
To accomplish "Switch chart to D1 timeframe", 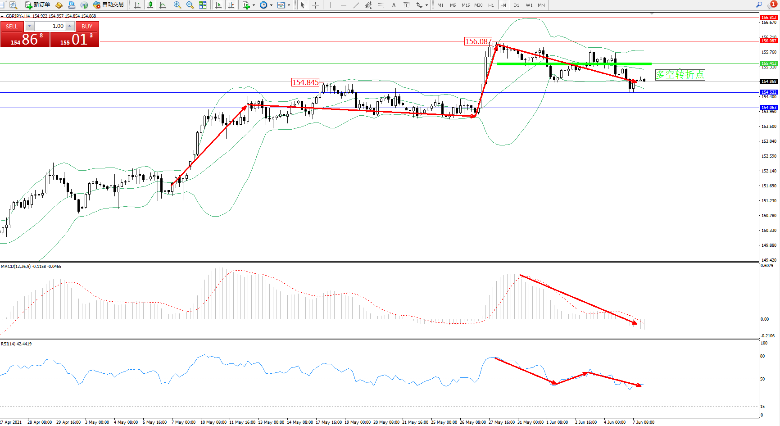I will point(516,5).
